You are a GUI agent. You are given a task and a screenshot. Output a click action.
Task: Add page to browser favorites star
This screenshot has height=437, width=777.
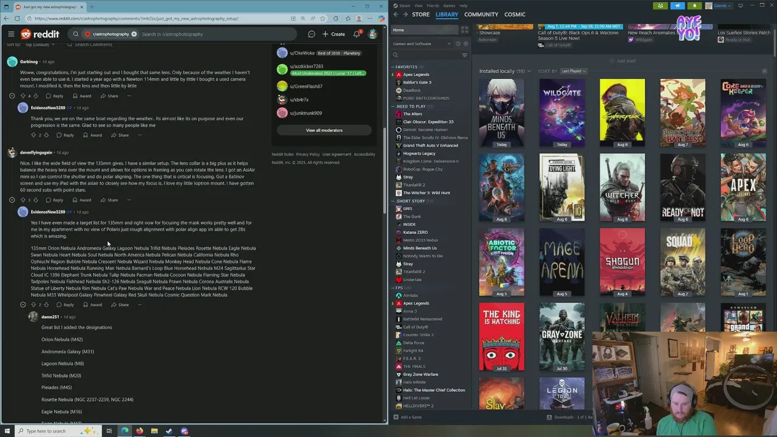click(322, 18)
